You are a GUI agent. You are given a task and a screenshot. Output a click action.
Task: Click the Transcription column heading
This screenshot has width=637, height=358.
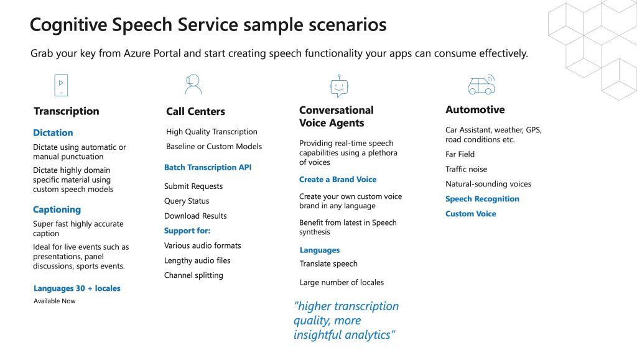tap(66, 111)
